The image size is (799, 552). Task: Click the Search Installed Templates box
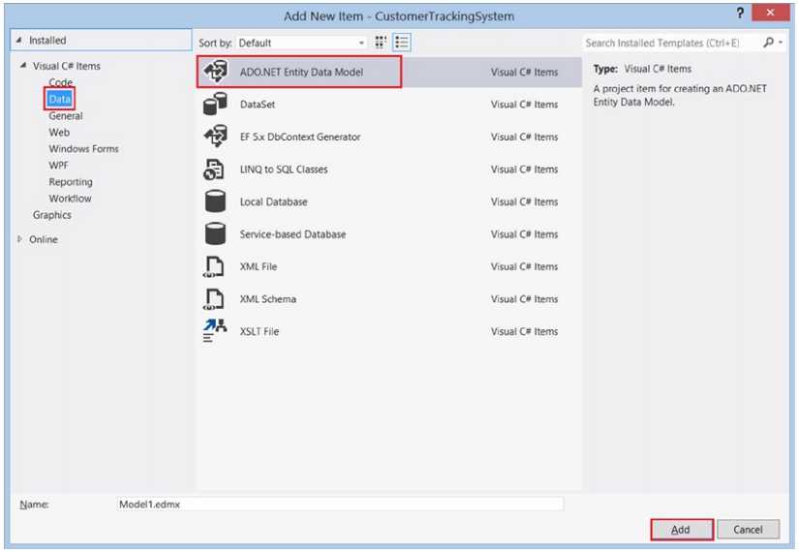click(672, 43)
